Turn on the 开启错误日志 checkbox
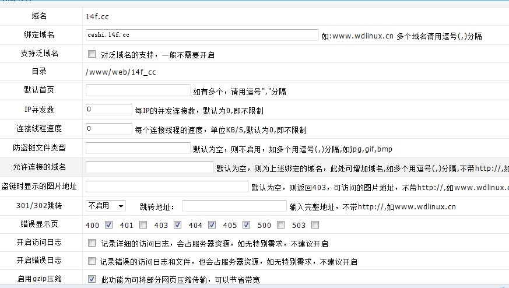This screenshot has height=288, width=509. [92, 261]
